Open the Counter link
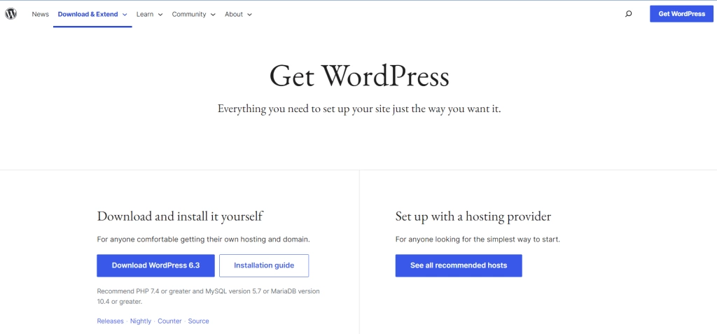 pos(169,321)
